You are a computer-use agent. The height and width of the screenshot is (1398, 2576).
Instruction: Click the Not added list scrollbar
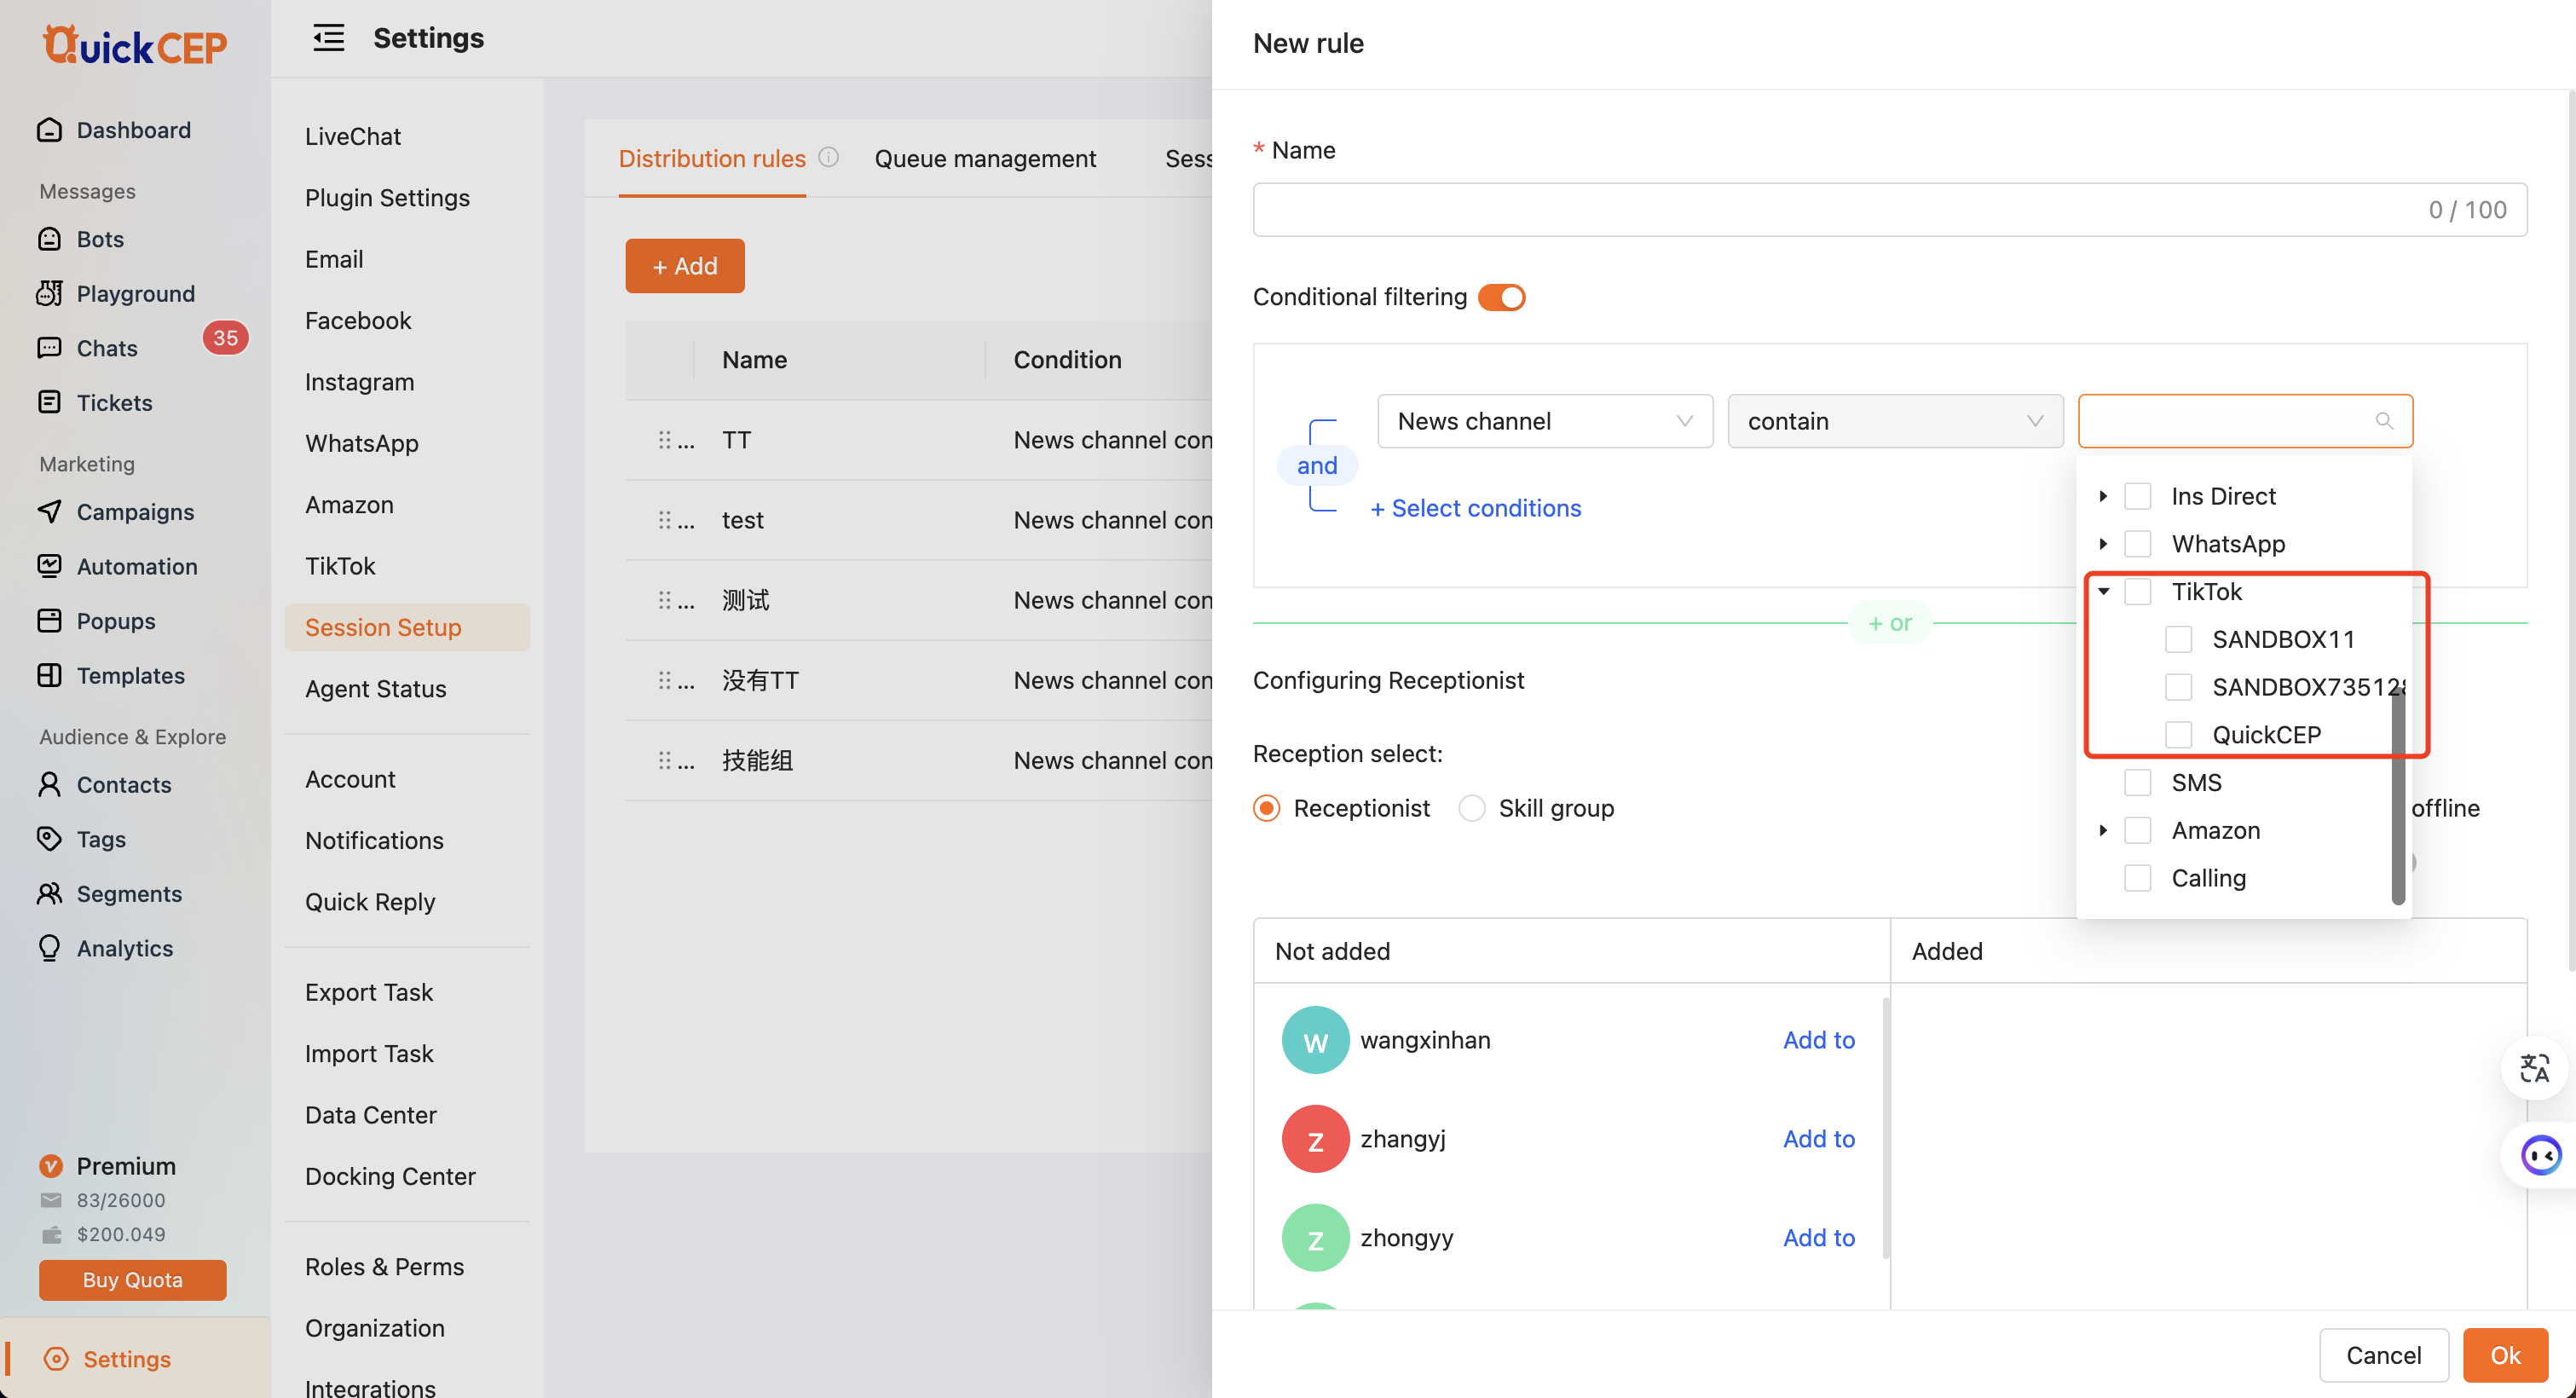coord(1885,1127)
